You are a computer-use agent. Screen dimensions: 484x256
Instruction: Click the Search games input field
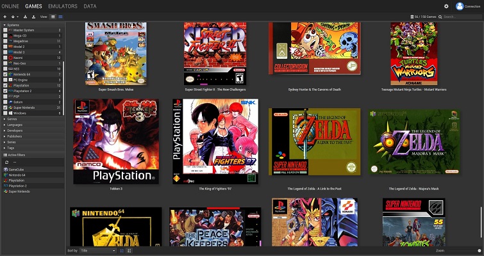(462, 17)
